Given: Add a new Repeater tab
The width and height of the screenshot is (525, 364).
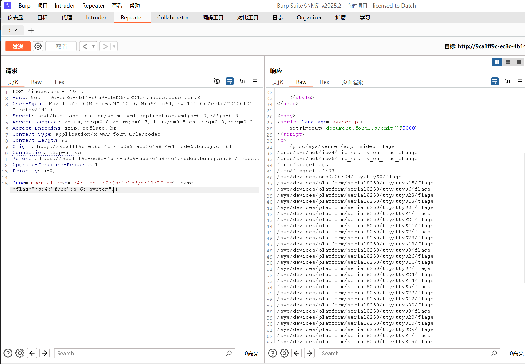Looking at the screenshot, I should coord(31,30).
